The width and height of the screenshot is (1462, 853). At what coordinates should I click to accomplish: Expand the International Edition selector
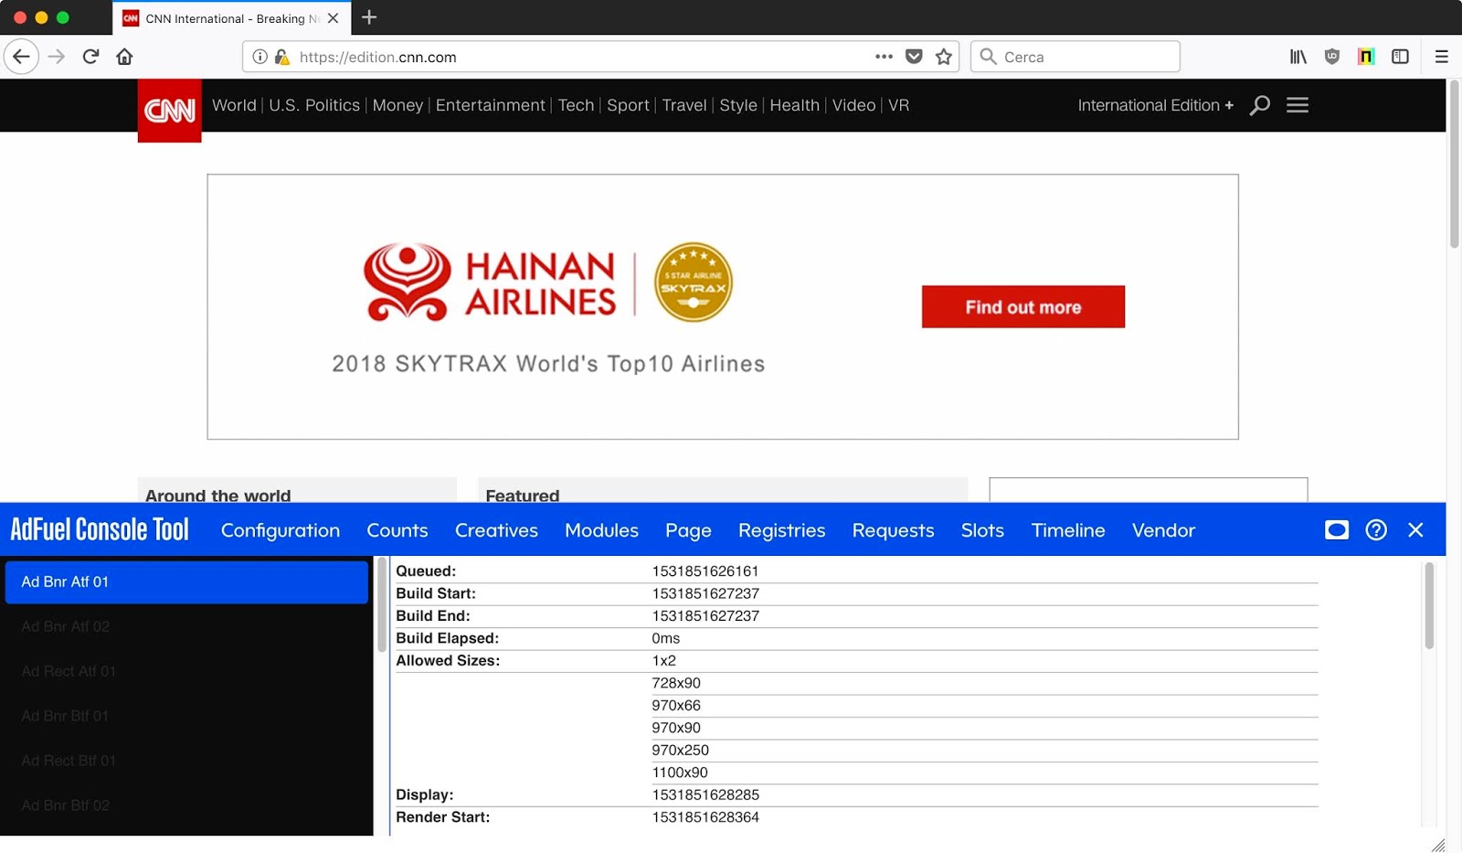tap(1155, 105)
